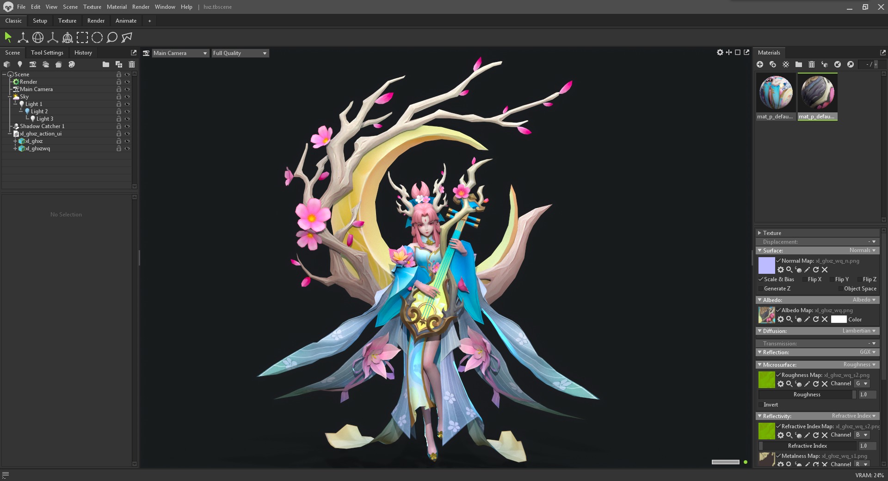Screen dimensions: 888x481
Task: Select the Render object in scene tree
Action: pos(28,82)
